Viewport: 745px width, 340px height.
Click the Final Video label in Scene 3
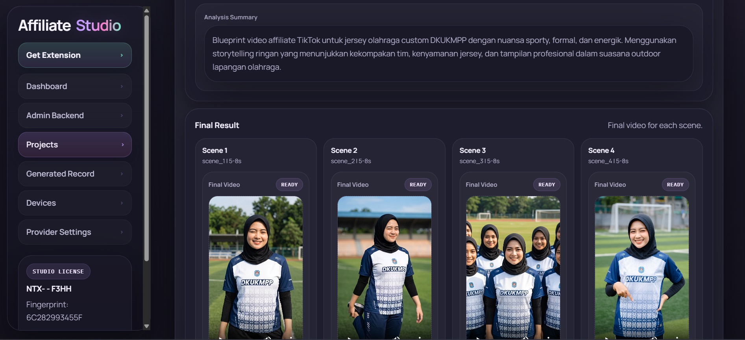[x=482, y=185]
